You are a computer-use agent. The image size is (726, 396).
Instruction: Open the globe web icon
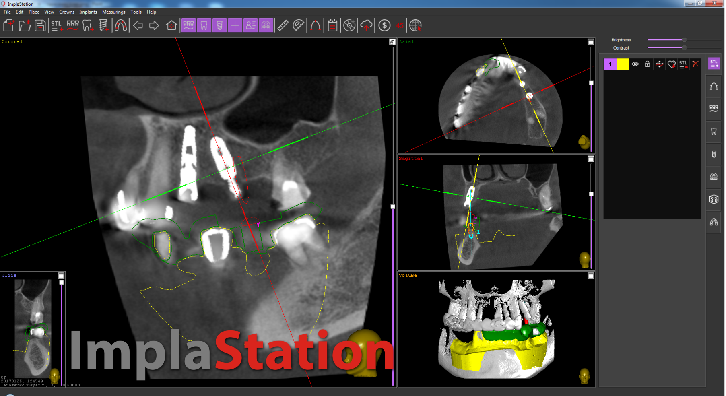[x=415, y=26]
